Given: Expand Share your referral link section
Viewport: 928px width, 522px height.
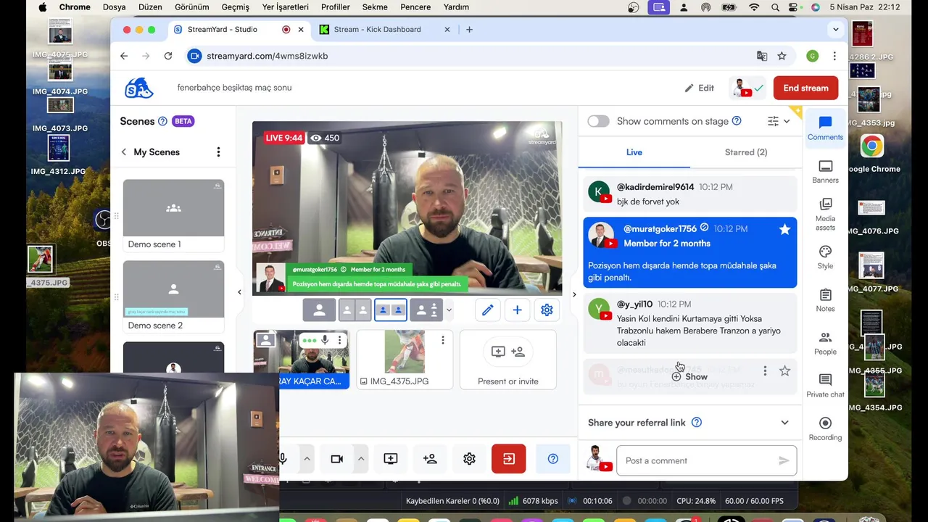Looking at the screenshot, I should (784, 423).
